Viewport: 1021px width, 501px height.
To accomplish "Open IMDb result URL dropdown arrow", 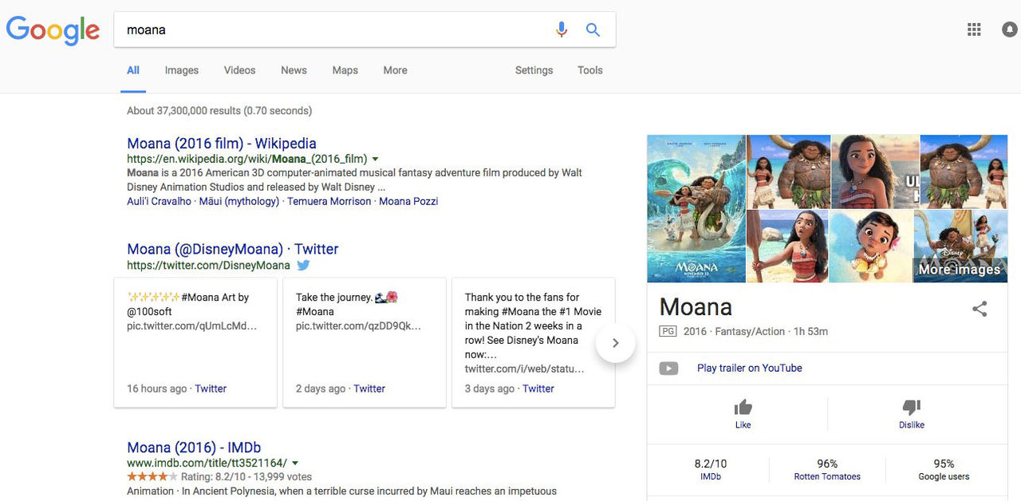I will tap(295, 463).
